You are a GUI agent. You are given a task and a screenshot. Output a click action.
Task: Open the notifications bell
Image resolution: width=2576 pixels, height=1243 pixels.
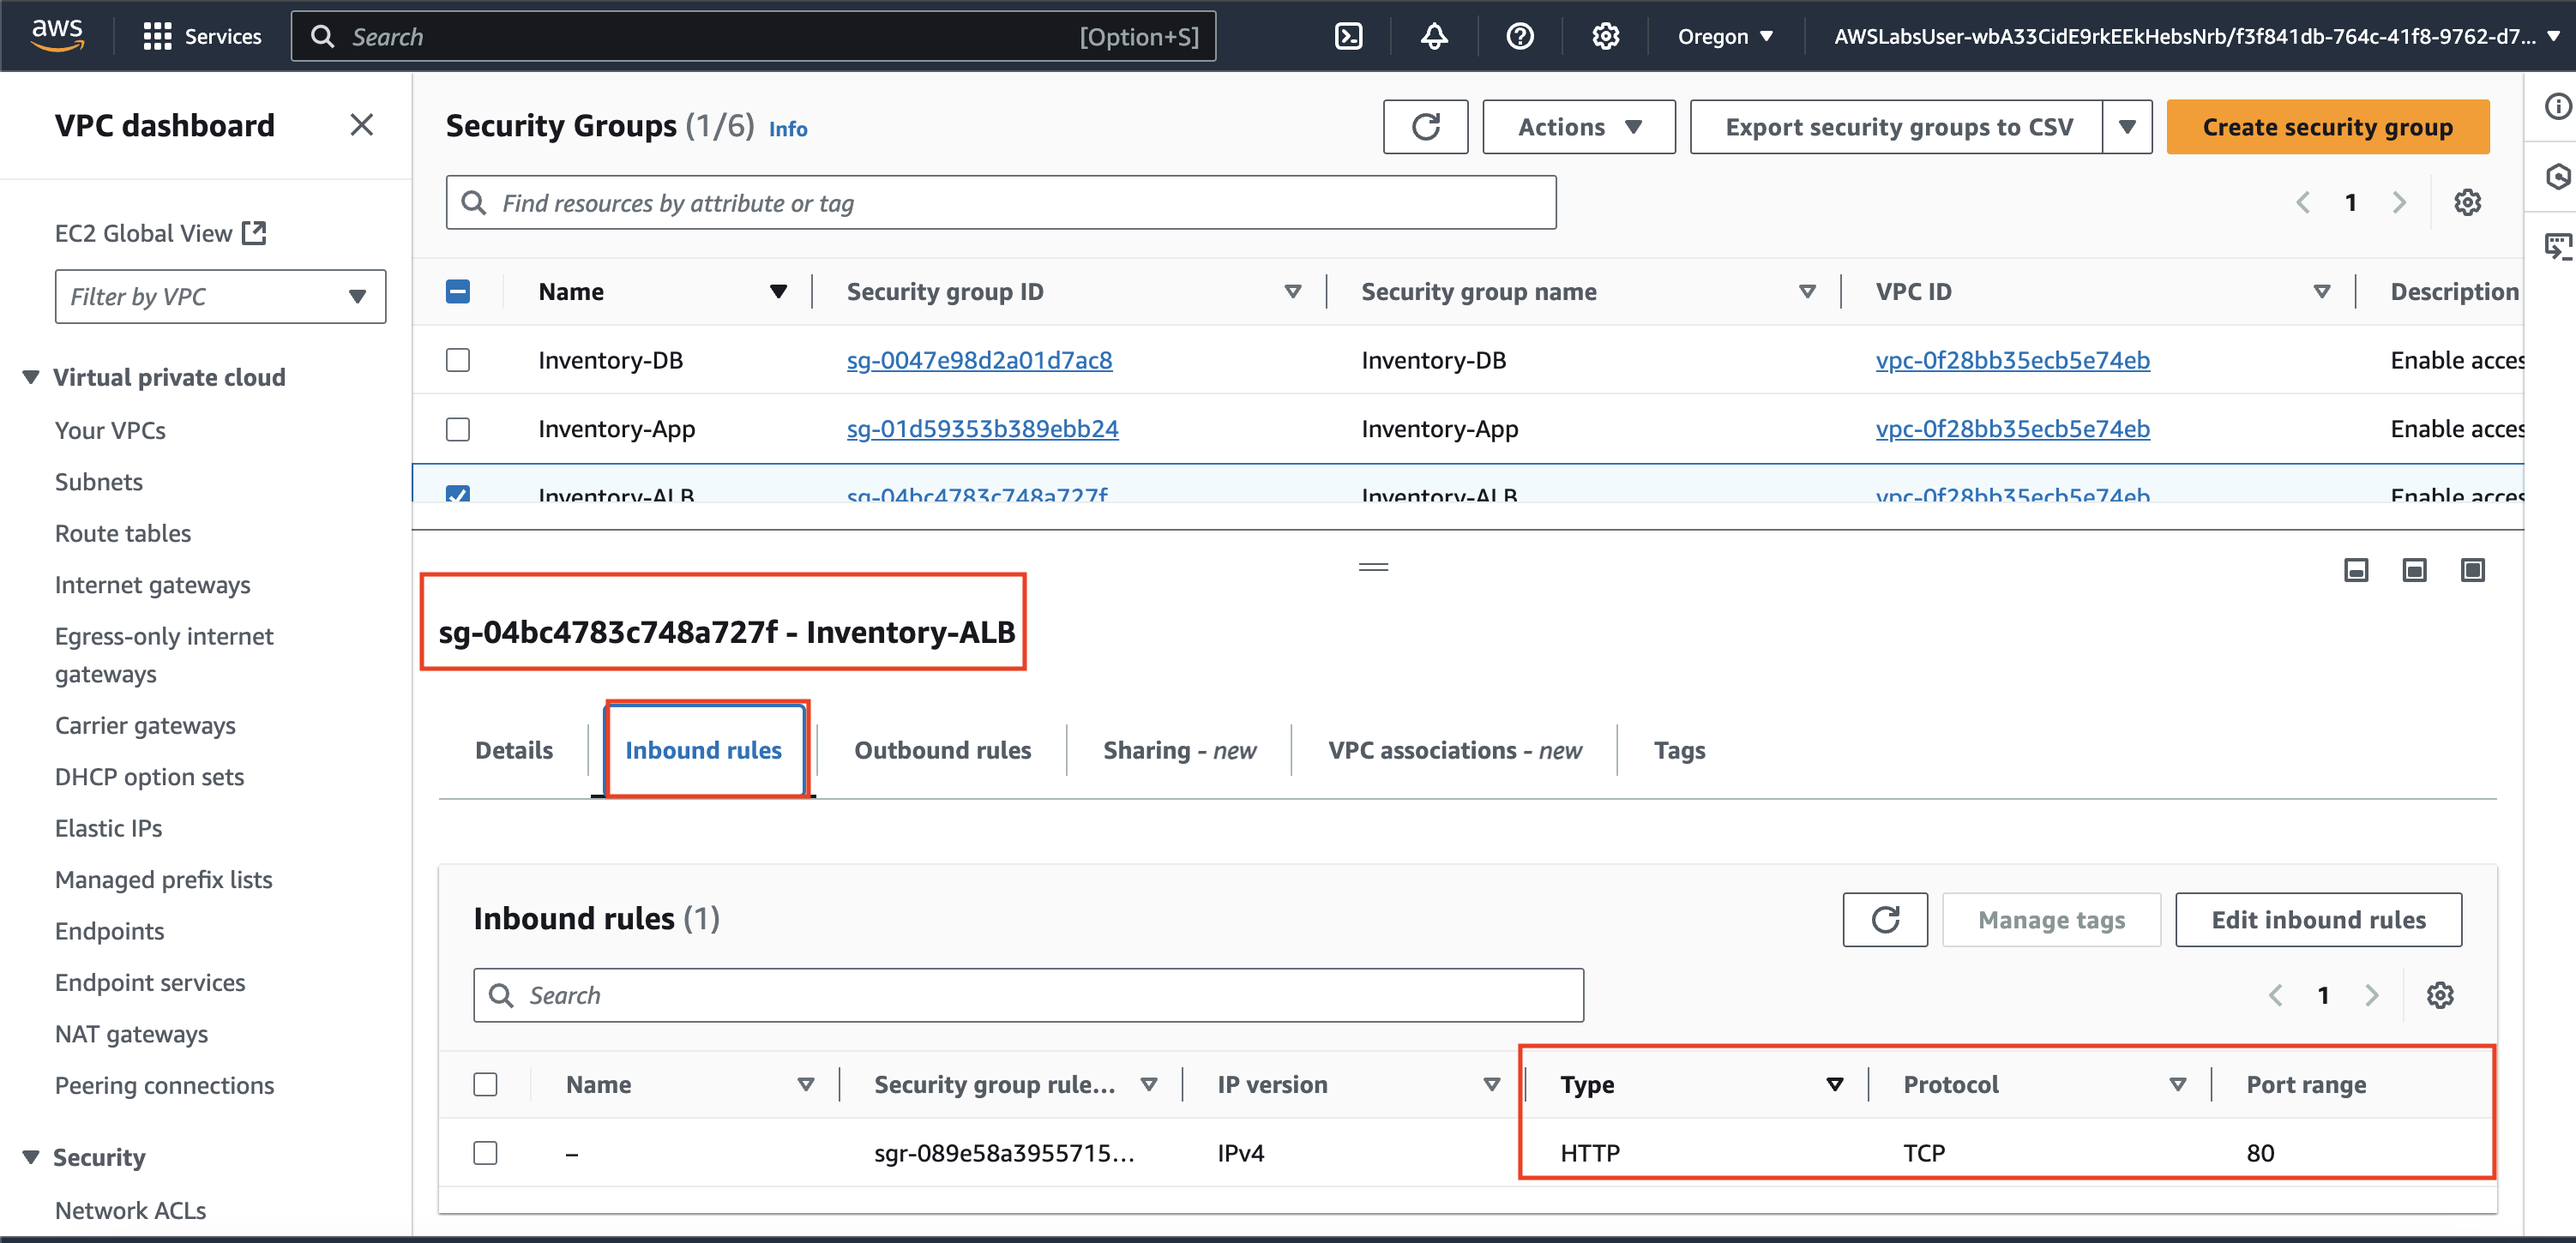tap(1434, 37)
